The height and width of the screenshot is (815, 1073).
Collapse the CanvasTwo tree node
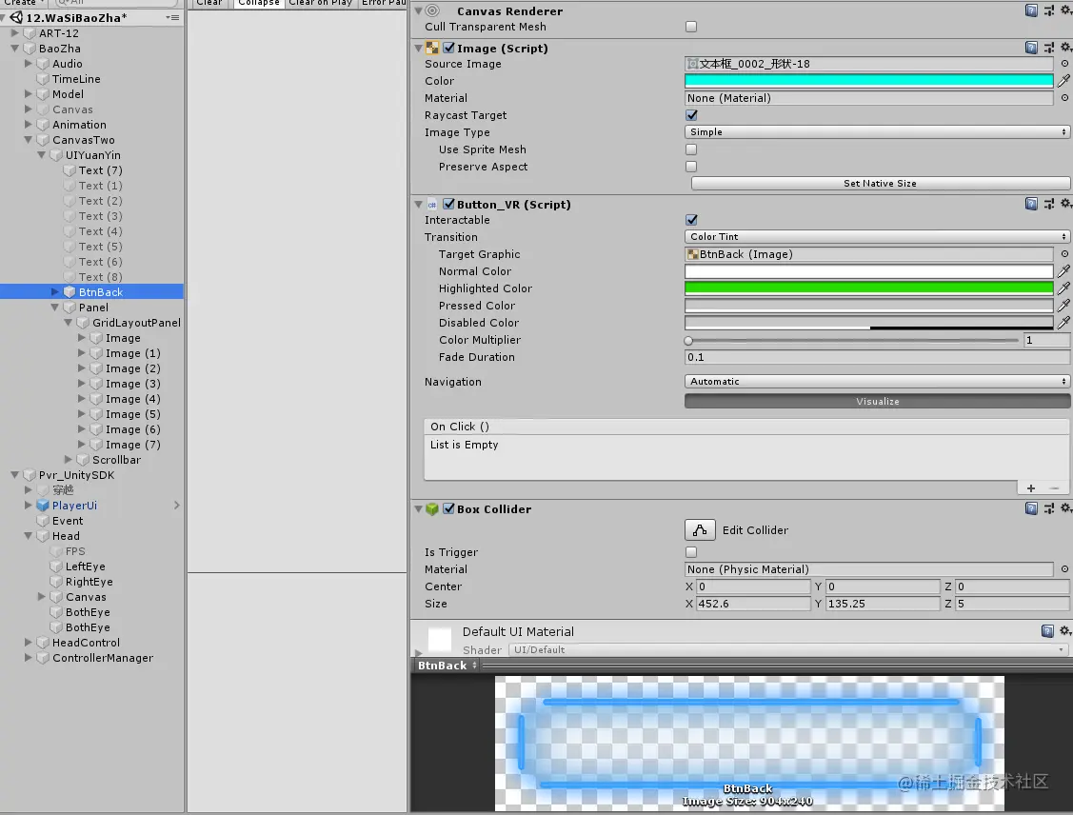29,140
